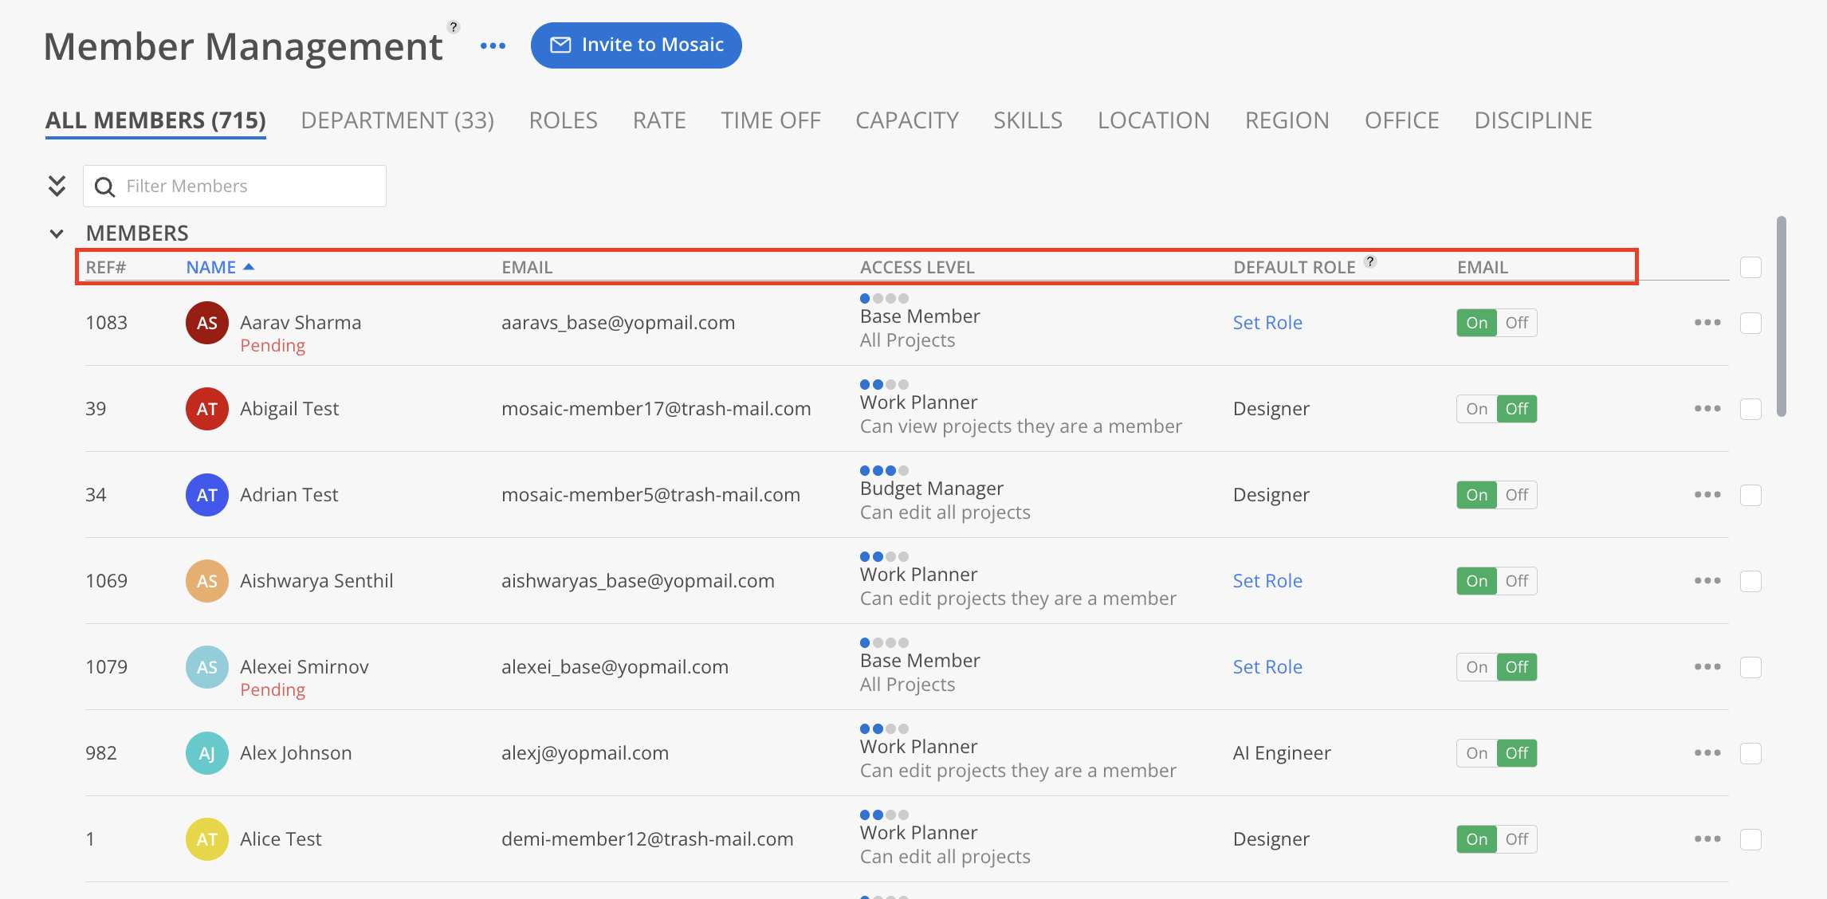Open access level for Aishwarya Senthil
Viewport: 1827px width, 899px height.
[x=918, y=575]
